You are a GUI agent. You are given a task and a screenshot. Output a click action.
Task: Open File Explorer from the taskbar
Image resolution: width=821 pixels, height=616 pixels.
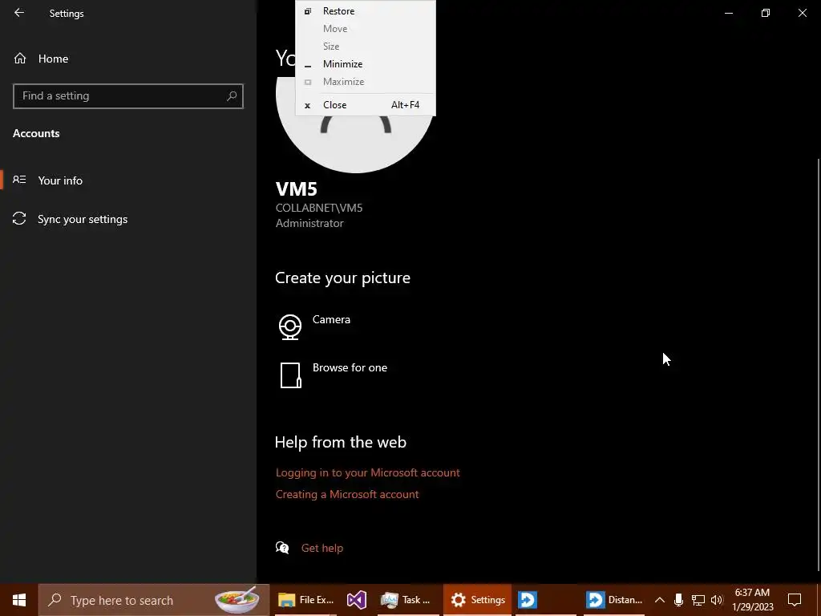click(x=305, y=600)
